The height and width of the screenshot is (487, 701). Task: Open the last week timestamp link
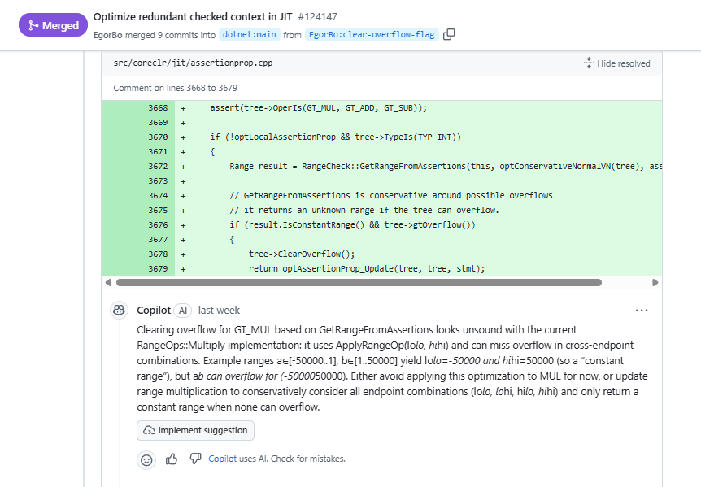click(219, 310)
